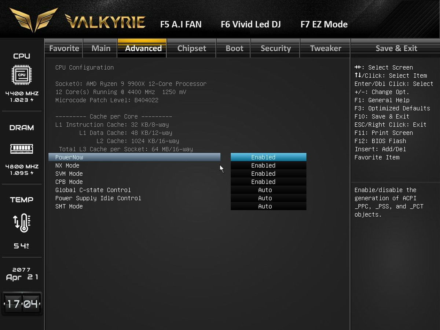Click the Apr 21 date display
The width and height of the screenshot is (440, 330).
[22, 277]
